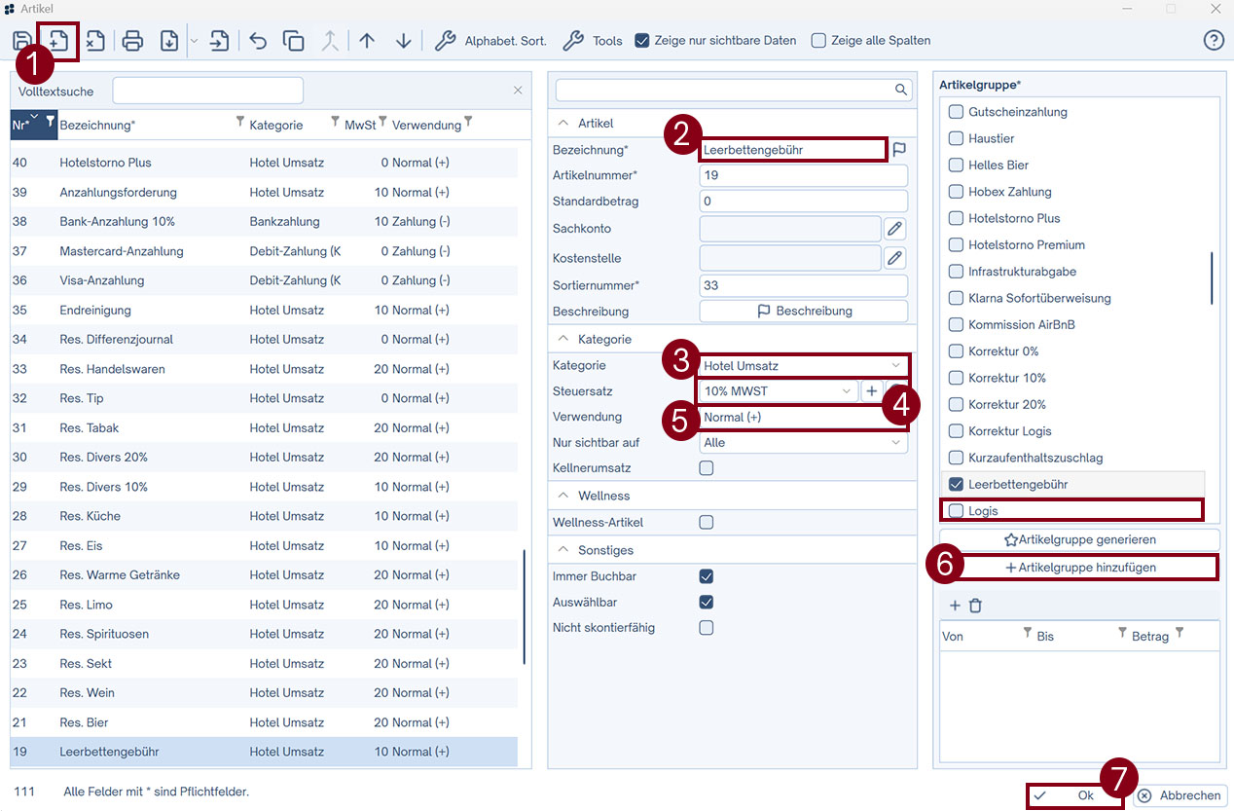Image resolution: width=1234 pixels, height=811 pixels.
Task: Click the new article icon in toolbar
Action: coord(58,41)
